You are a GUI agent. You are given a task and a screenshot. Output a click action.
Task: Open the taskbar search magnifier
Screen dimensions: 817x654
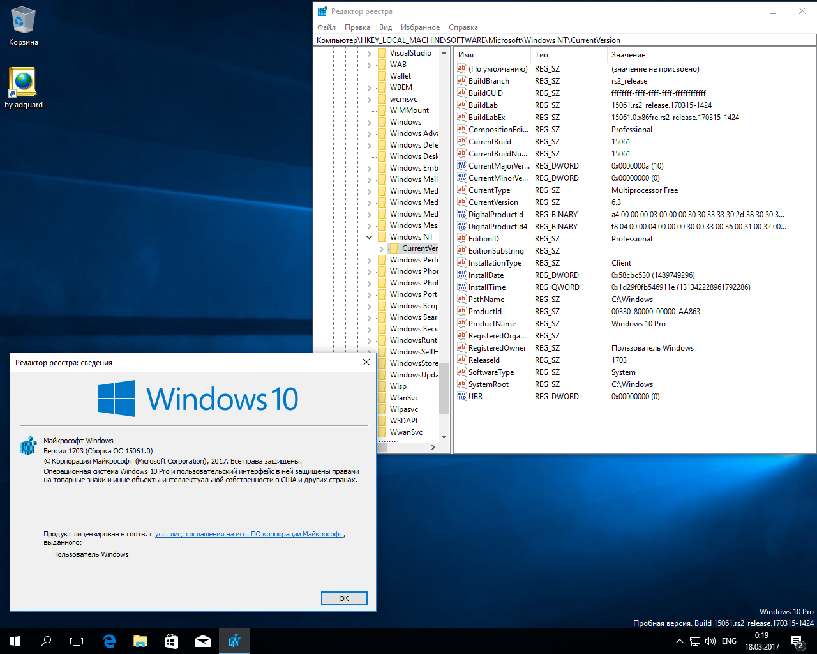click(x=46, y=641)
